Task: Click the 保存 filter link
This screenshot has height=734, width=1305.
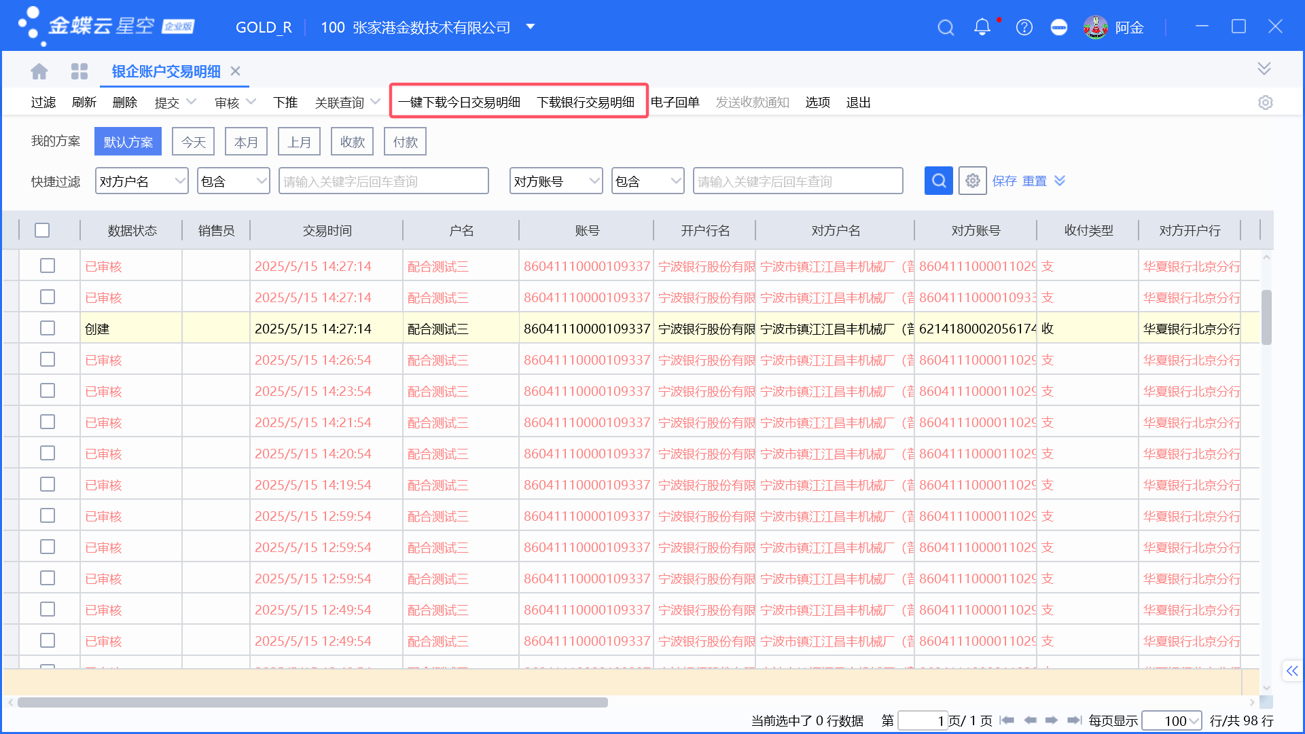Action: click(x=1005, y=181)
